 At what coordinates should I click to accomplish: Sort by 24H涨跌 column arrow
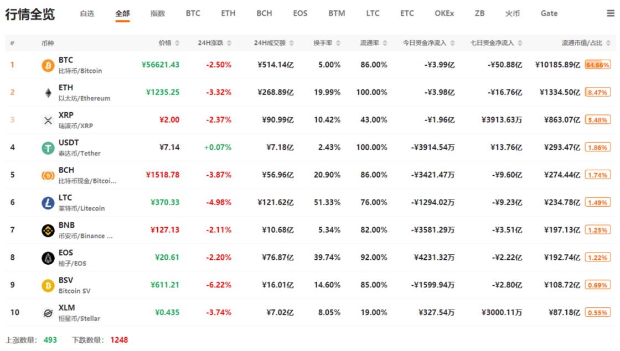coord(229,43)
